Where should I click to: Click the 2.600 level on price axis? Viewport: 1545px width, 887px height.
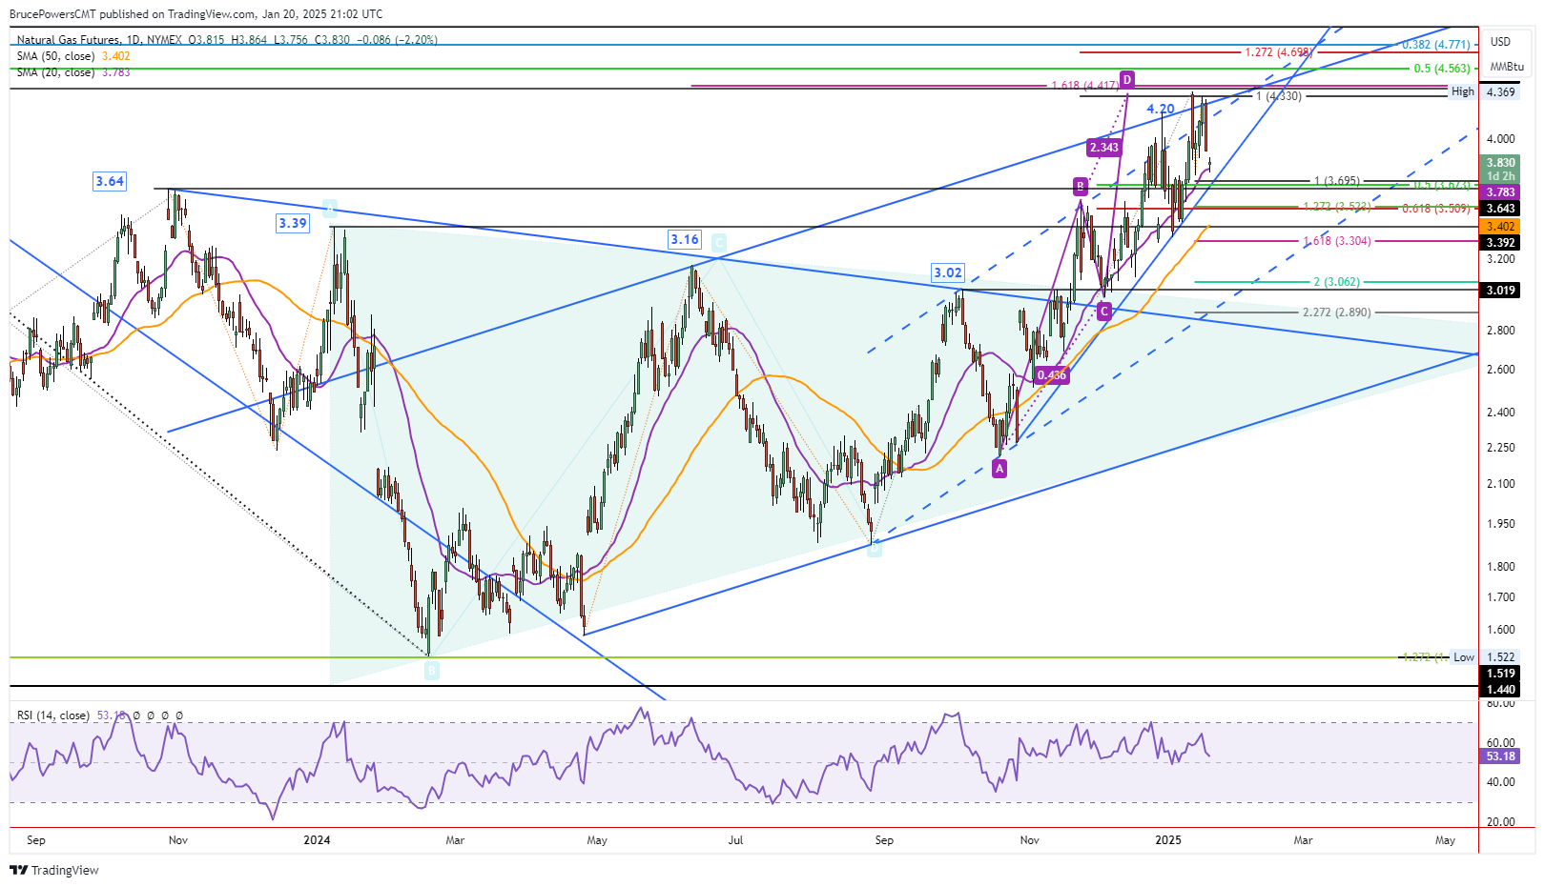[1501, 370]
